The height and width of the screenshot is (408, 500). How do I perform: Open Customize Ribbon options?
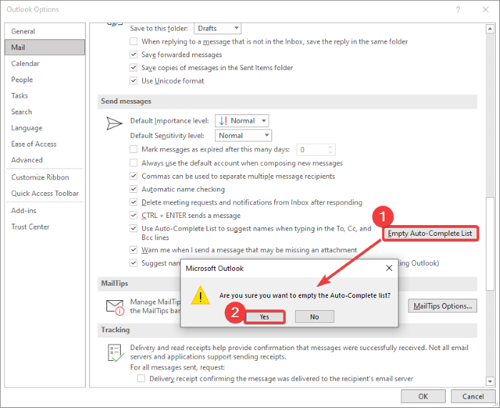coord(45,177)
